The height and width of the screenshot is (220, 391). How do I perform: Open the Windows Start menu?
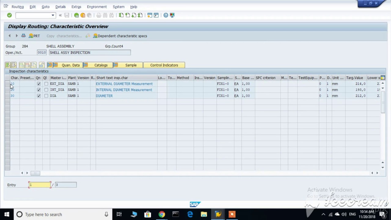pos(7,215)
